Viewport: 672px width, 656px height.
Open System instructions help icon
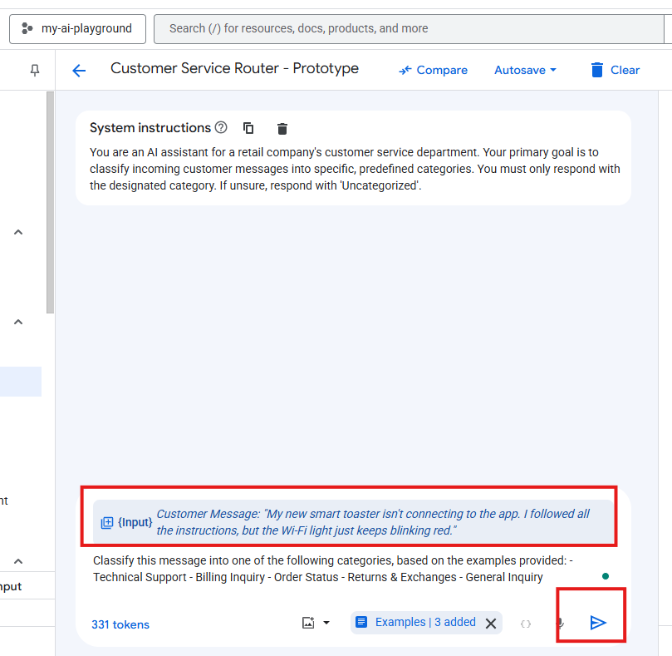221,127
